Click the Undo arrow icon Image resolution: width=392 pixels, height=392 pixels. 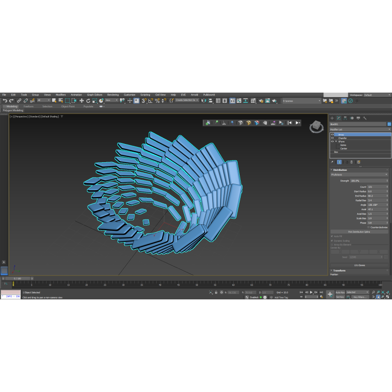click(x=4, y=100)
